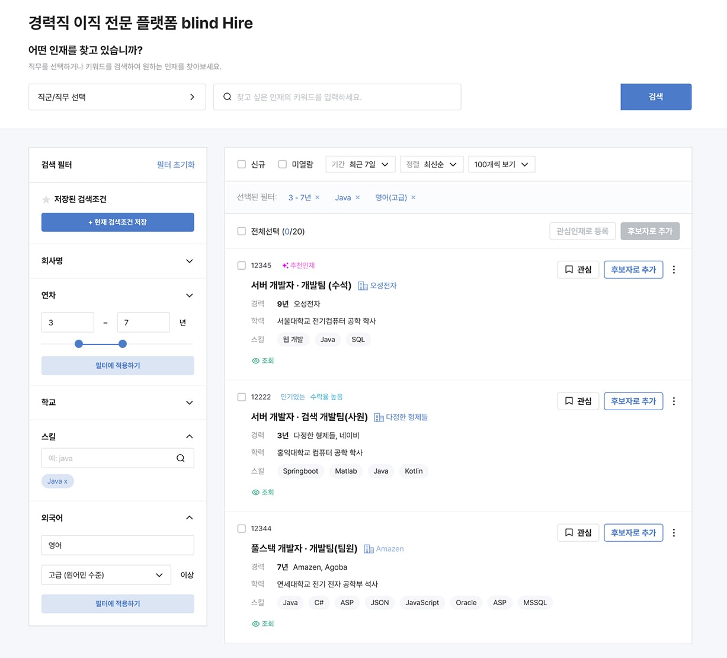Click the keyword search input field
Image resolution: width=727 pixels, height=658 pixels.
click(x=337, y=97)
